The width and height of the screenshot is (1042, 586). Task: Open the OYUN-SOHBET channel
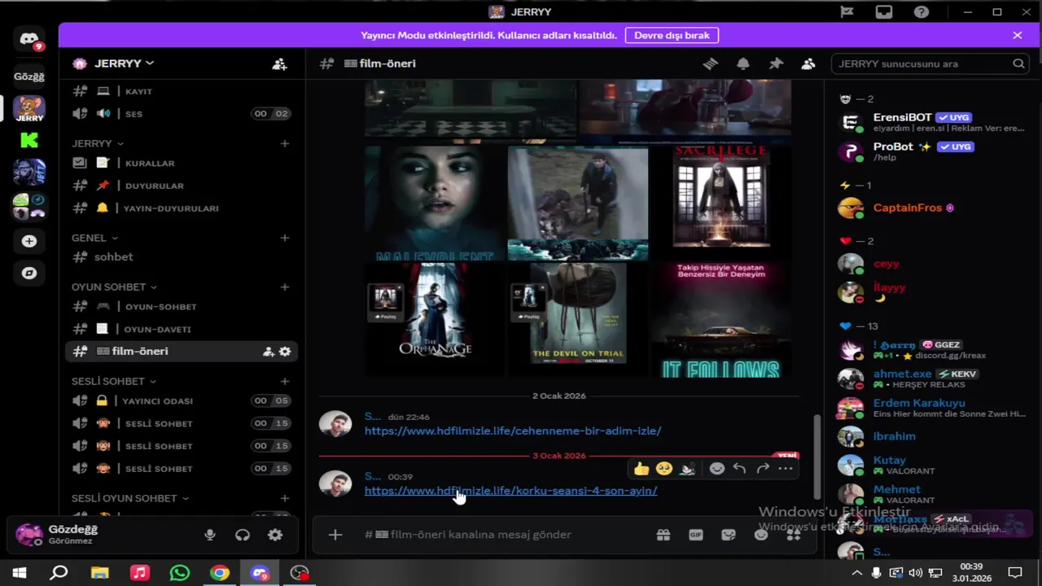tap(181, 306)
